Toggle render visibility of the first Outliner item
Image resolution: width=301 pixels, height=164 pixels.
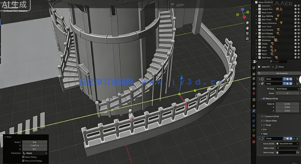coord(298,5)
